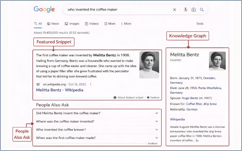Open the Dresden birthplace link
The height and width of the screenshot is (151, 242).
209,78
